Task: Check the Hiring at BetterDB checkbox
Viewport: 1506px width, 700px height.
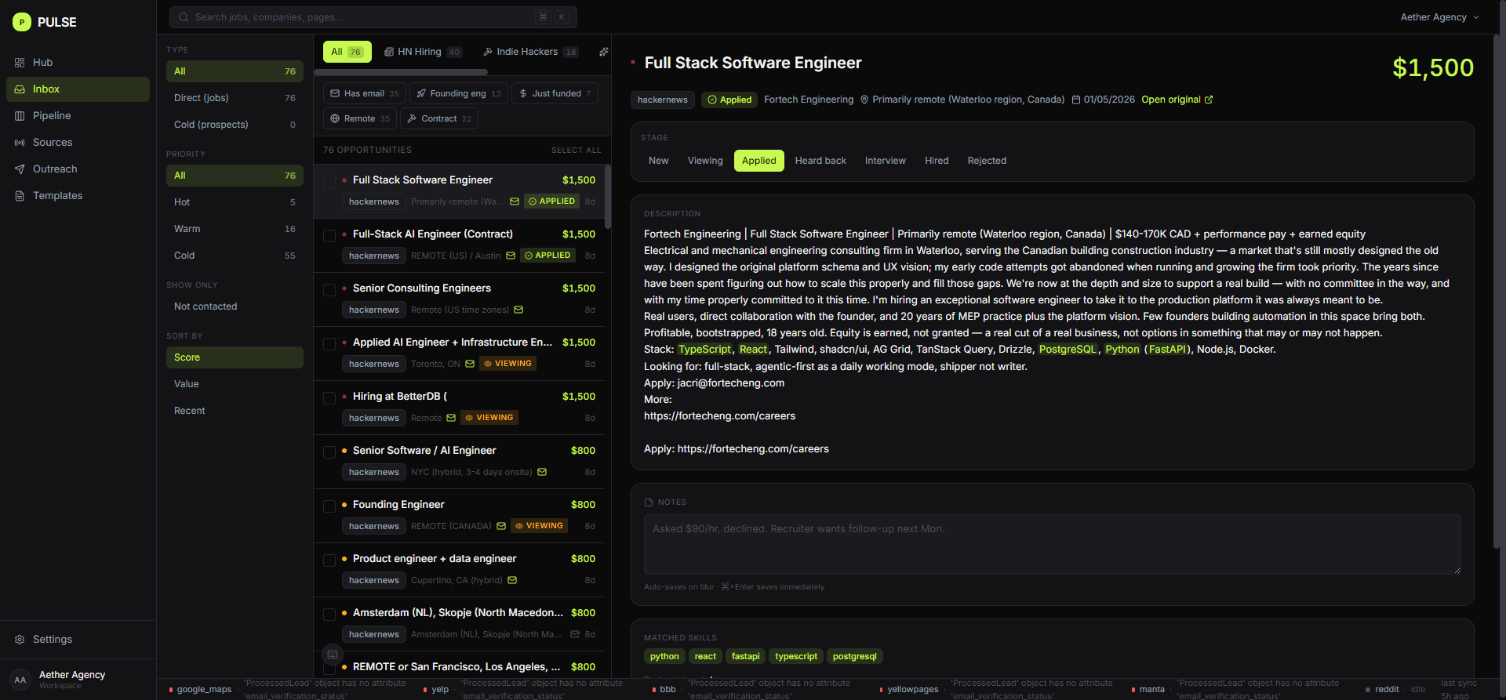Action: point(329,398)
